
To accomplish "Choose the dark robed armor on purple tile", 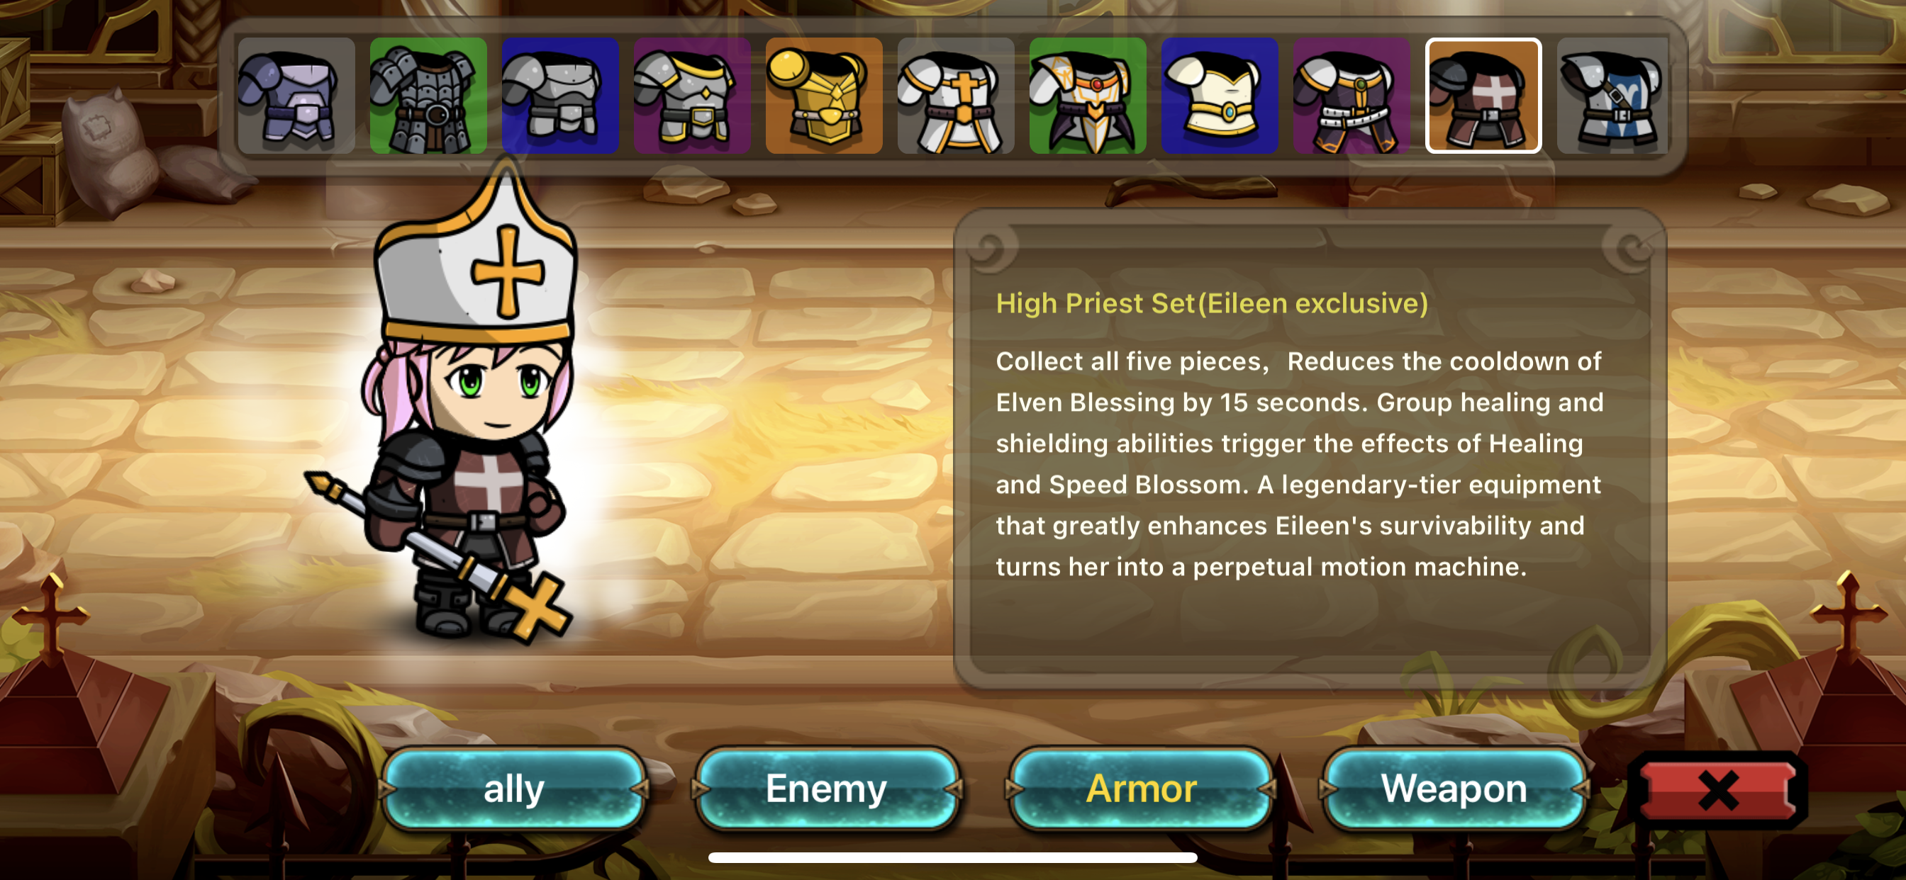I will tap(1351, 96).
